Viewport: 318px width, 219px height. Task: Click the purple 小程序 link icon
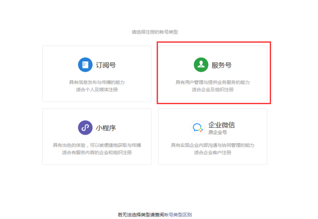tap(85, 128)
